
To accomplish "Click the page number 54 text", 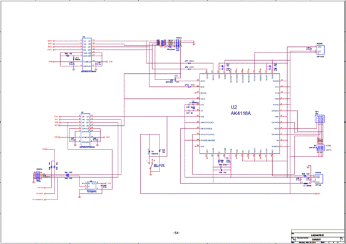I will pos(176,233).
